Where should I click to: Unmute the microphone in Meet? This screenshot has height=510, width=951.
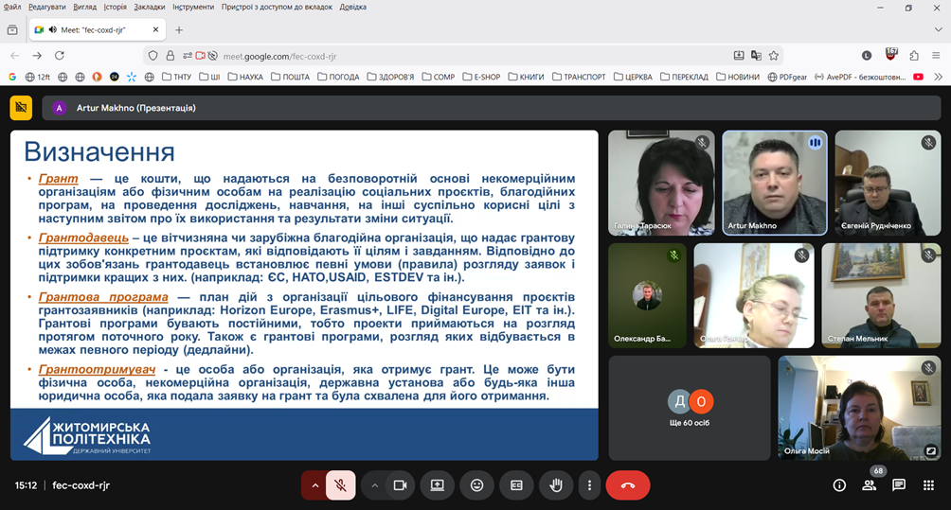tap(340, 485)
